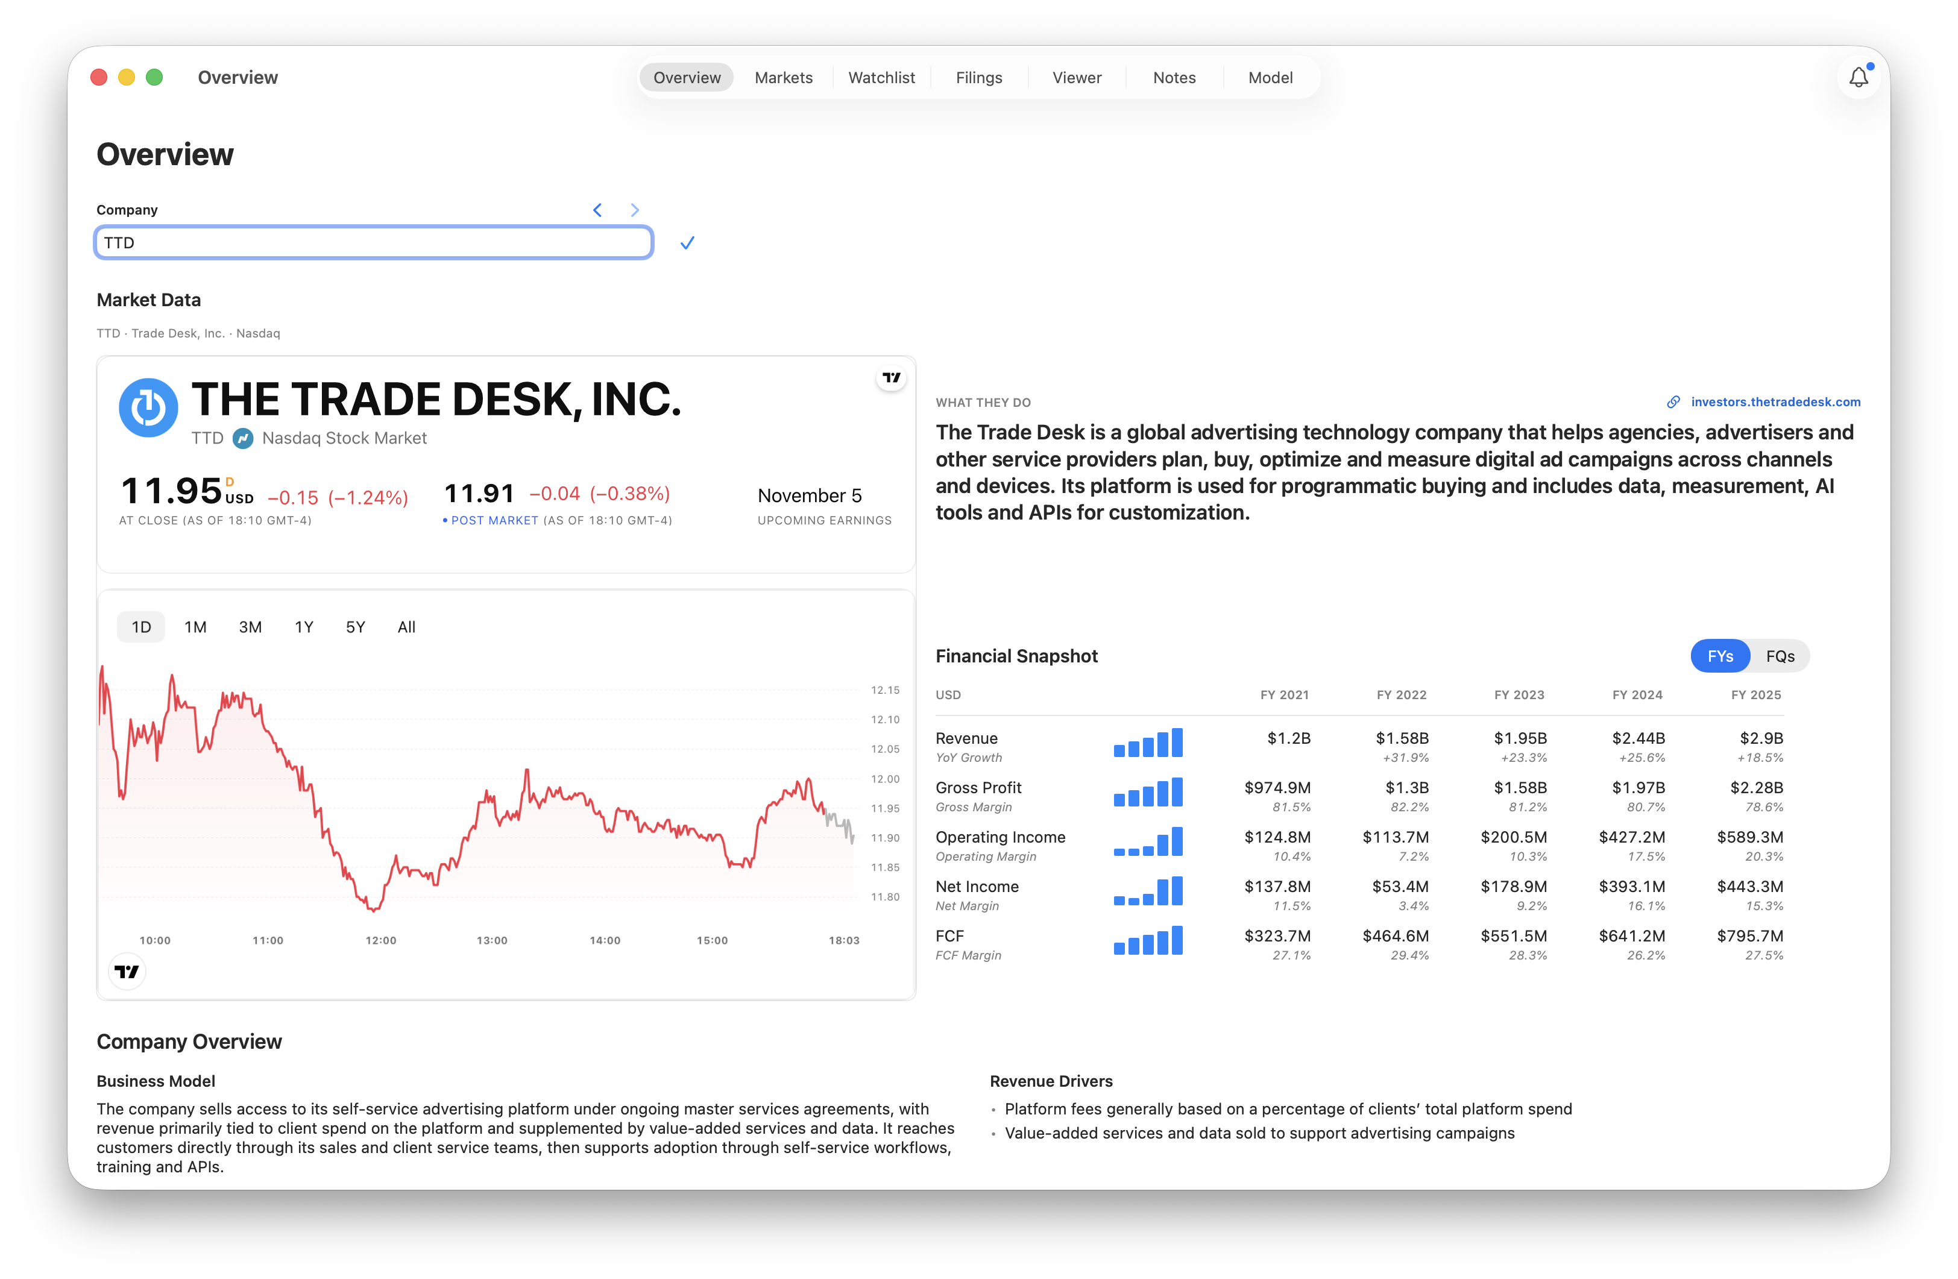Click the confirm checkmark next to company field
The image size is (1958, 1279).
click(x=687, y=243)
